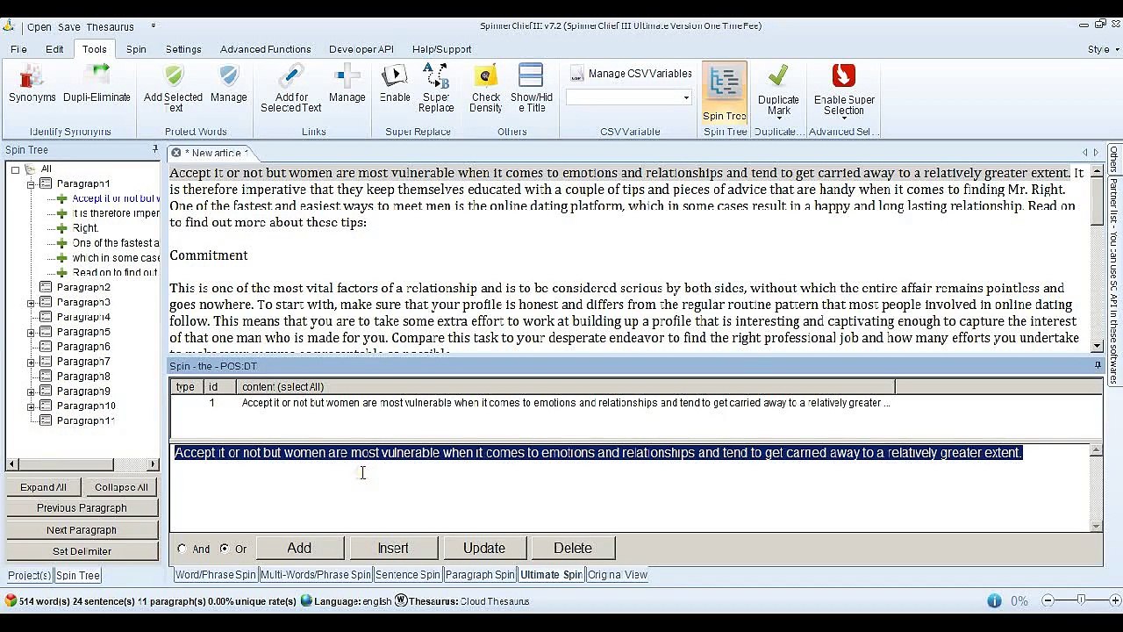Click the Language globe icon in status bar
The width and height of the screenshot is (1123, 632).
(x=306, y=601)
